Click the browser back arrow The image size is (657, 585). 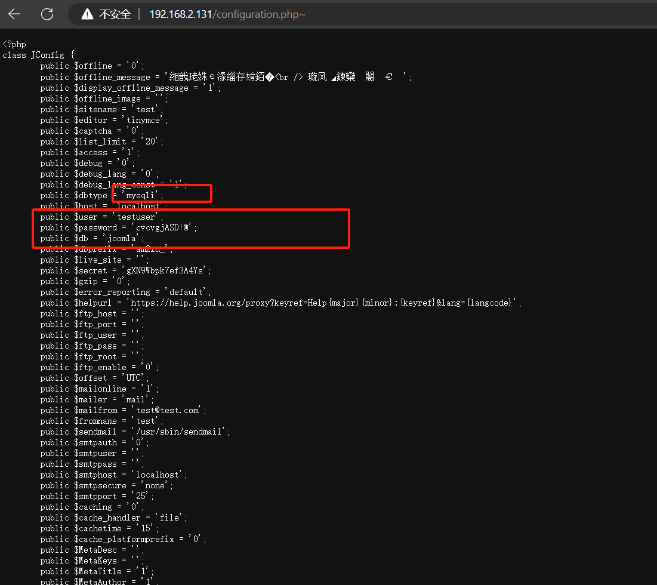[x=14, y=14]
